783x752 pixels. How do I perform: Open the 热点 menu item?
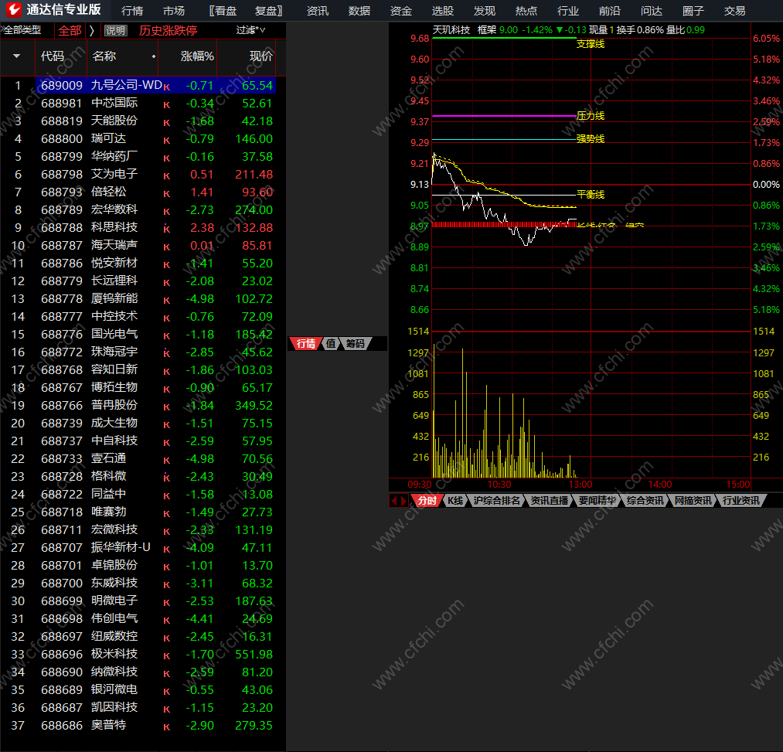click(526, 11)
